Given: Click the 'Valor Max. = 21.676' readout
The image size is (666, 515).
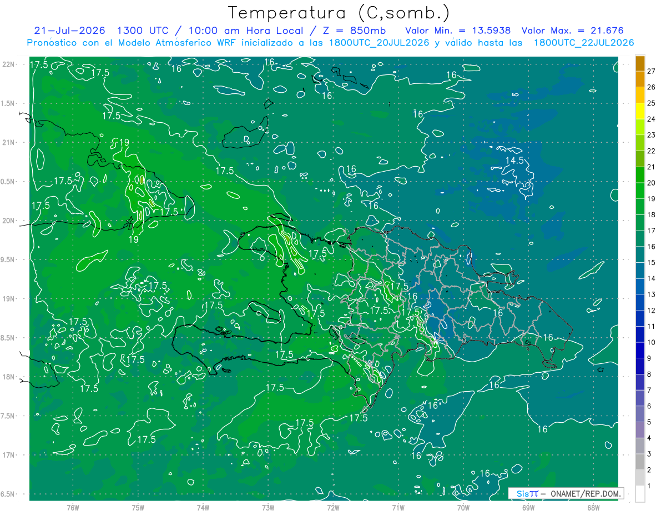Looking at the screenshot, I should [573, 31].
